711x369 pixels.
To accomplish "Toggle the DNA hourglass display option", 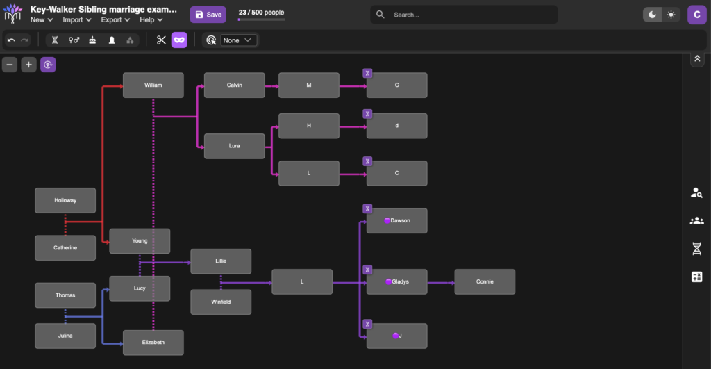I will point(55,40).
